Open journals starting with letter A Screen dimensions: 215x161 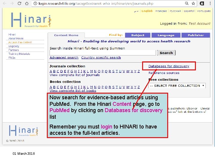pyautogui.click(x=51, y=71)
